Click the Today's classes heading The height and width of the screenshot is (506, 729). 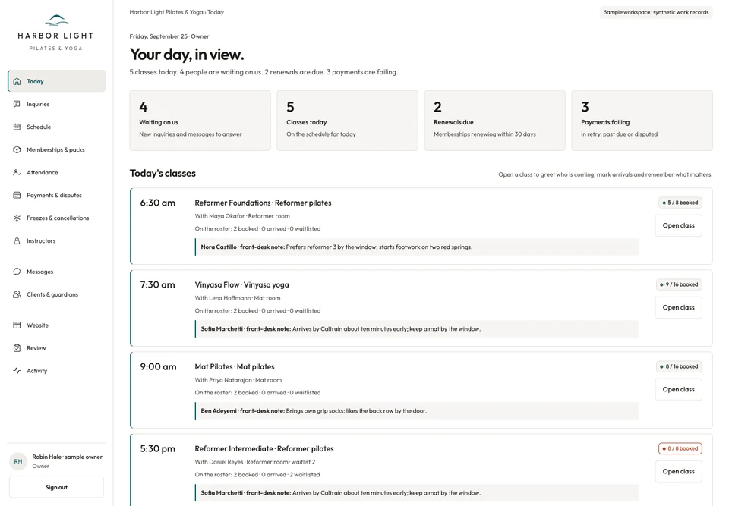163,173
